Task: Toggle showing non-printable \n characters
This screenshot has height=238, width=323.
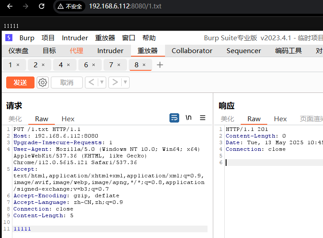Action: pyautogui.click(x=188, y=118)
